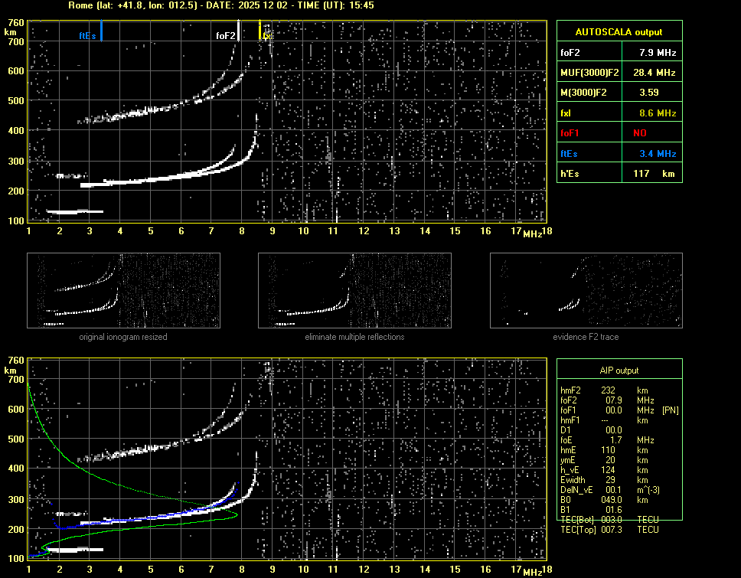Select the blue ftEs 3.4 MHz value
The height and width of the screenshot is (578, 741).
point(657,154)
